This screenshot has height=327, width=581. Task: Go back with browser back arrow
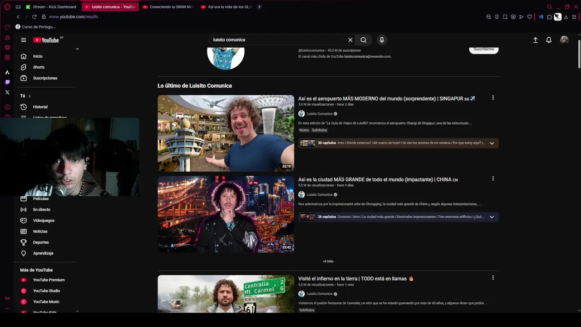click(18, 17)
